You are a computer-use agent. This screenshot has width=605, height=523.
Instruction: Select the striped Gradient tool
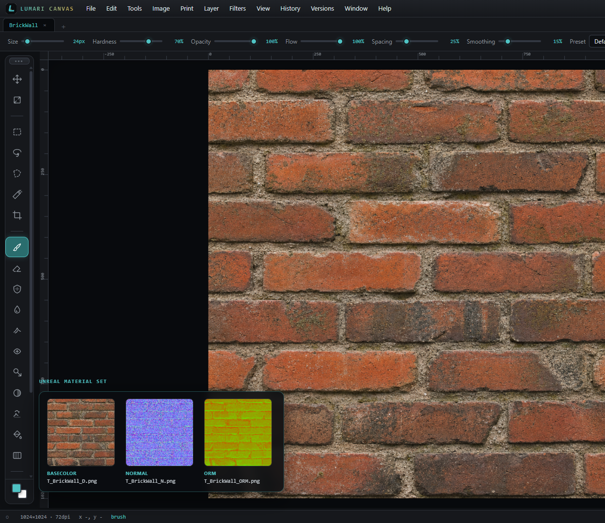(x=17, y=456)
